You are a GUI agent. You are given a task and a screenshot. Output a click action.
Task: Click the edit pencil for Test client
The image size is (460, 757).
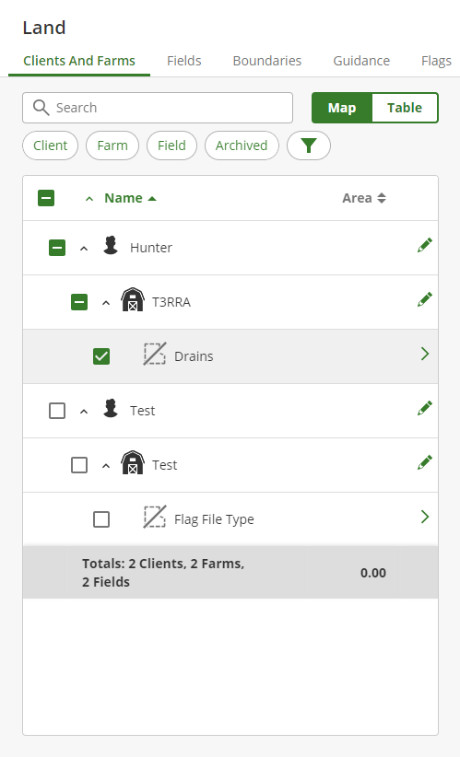425,409
